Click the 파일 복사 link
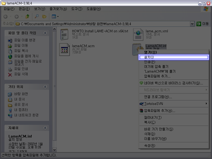The height and width of the screenshot is (159, 212). (21, 51)
